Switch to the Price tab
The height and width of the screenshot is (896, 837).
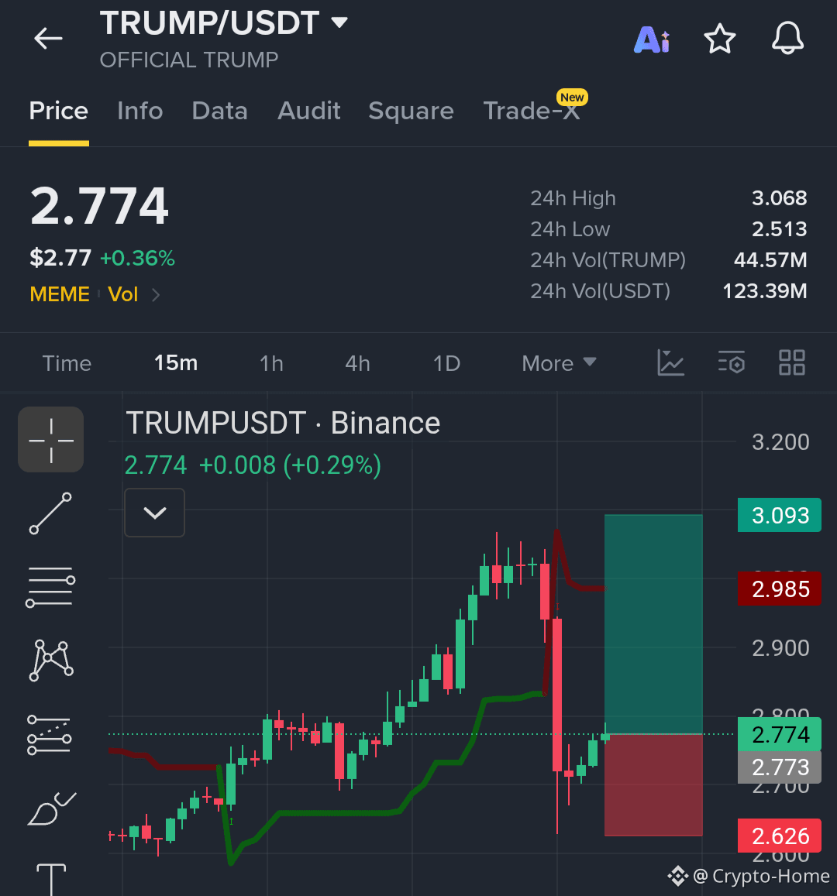[59, 111]
